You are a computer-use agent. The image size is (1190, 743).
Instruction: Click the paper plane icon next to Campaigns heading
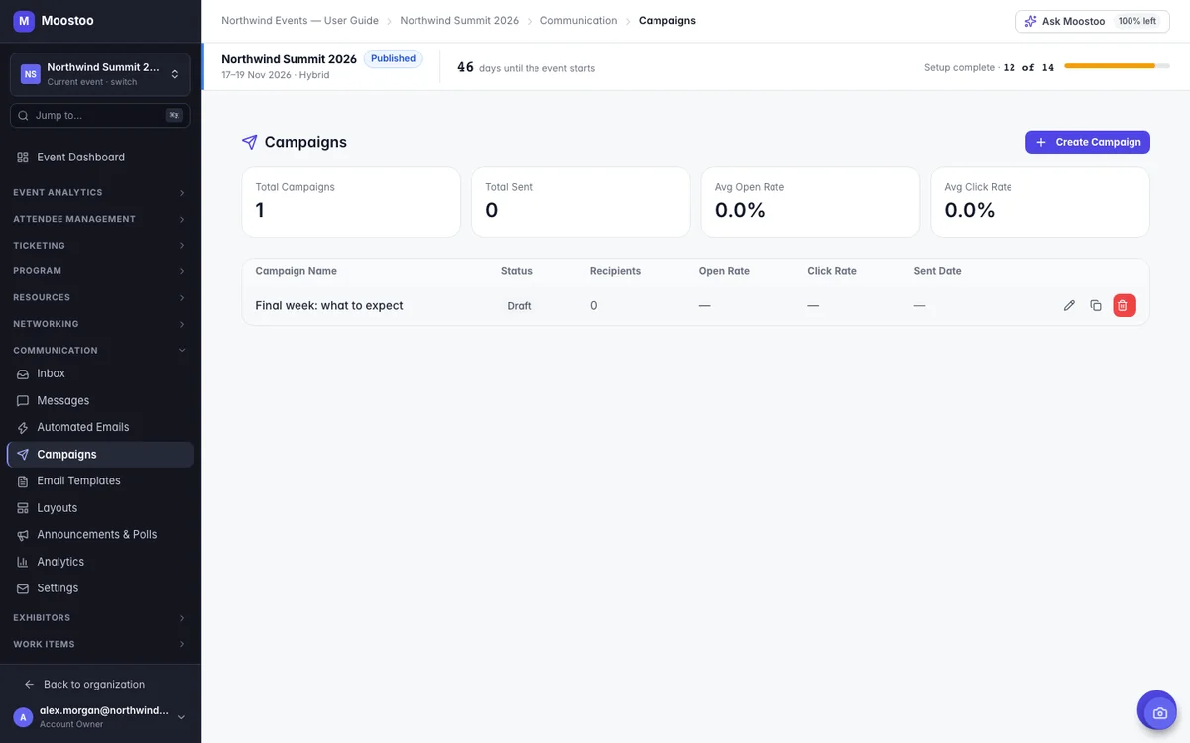coord(250,142)
